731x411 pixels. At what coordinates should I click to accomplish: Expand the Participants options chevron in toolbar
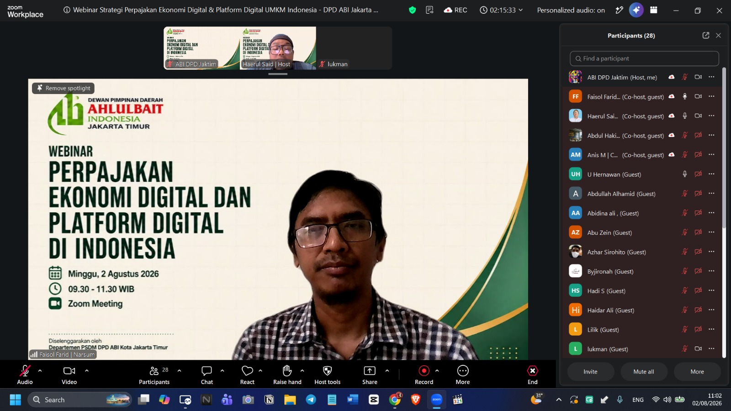pyautogui.click(x=179, y=370)
